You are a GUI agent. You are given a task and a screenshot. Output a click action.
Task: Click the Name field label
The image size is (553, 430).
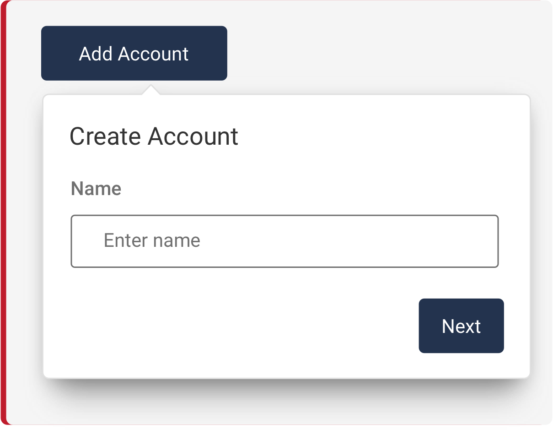[x=96, y=189]
